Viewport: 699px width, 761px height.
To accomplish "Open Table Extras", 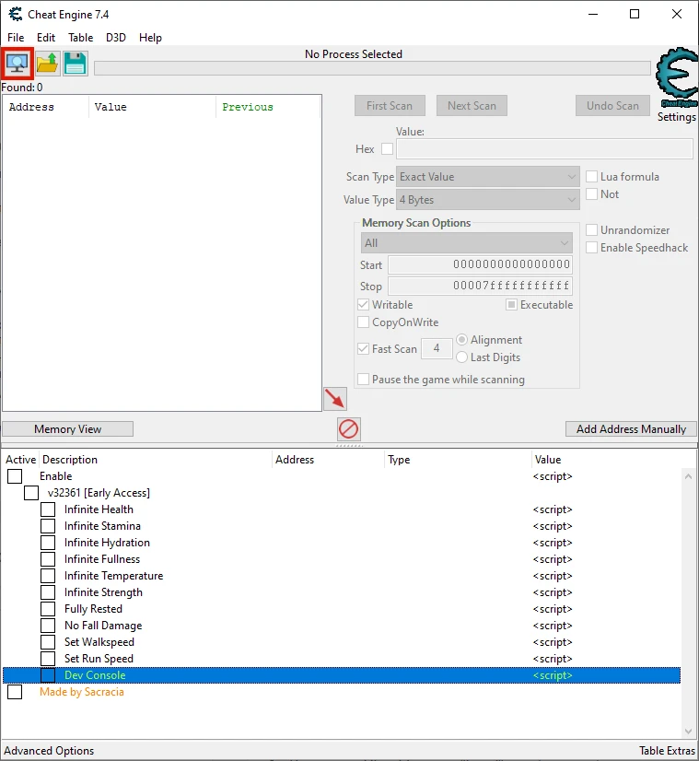I will pyautogui.click(x=667, y=750).
